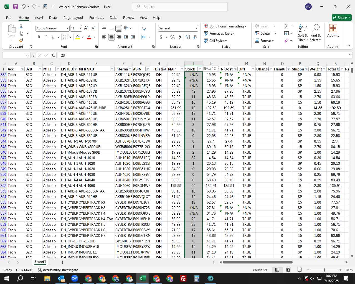
Task: Open the Distributor column active filter button
Action: (165, 69)
